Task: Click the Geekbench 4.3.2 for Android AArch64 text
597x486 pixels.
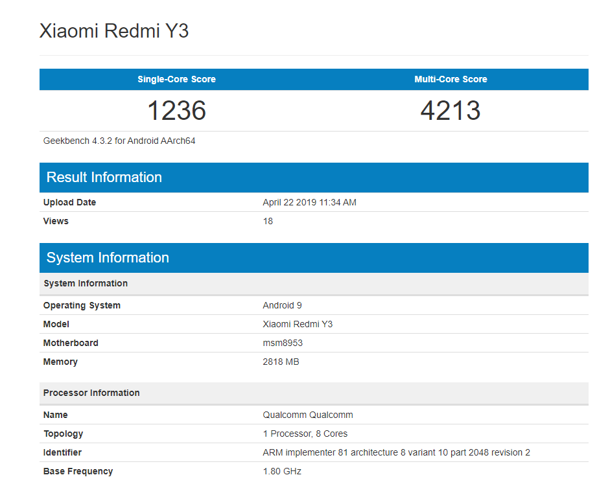Action: click(x=119, y=141)
